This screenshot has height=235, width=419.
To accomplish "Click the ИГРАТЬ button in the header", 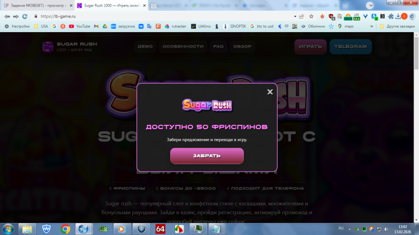I will tap(310, 47).
